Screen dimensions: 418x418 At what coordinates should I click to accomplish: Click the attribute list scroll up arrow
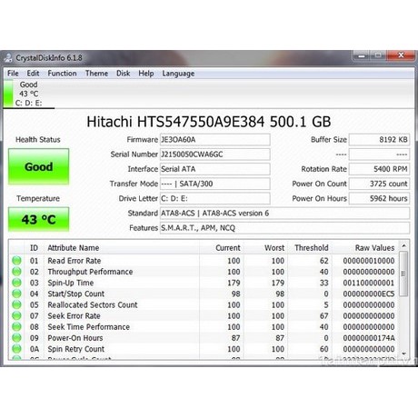pyautogui.click(x=403, y=245)
